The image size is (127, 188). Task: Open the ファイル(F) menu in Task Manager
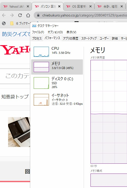click(38, 32)
